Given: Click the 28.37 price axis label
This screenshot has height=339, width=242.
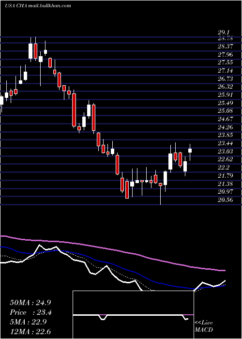Looking at the screenshot, I should 226,46.
